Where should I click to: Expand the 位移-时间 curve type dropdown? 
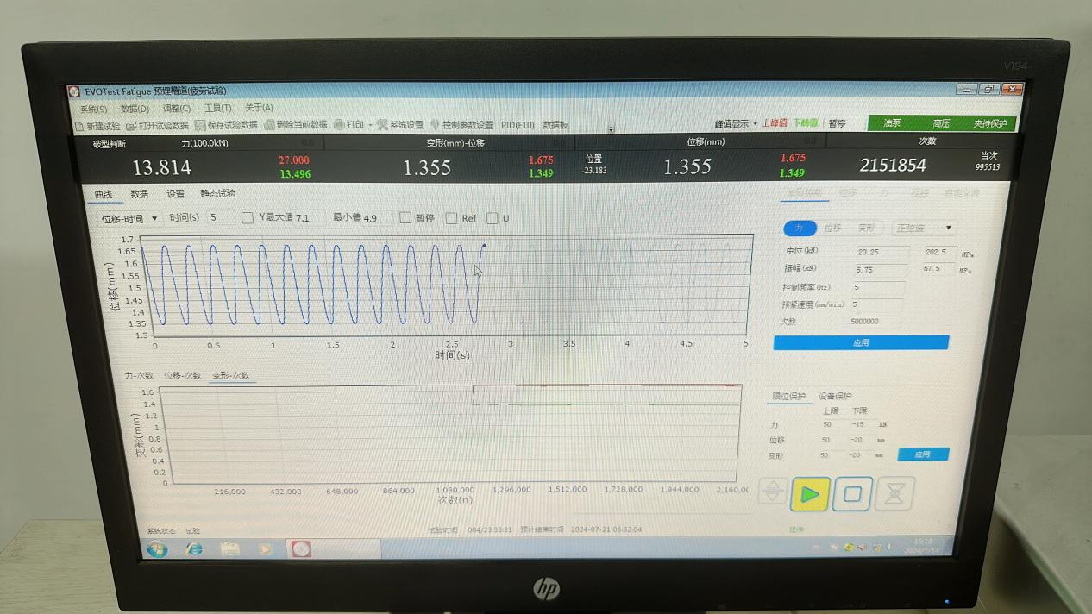coord(129,219)
